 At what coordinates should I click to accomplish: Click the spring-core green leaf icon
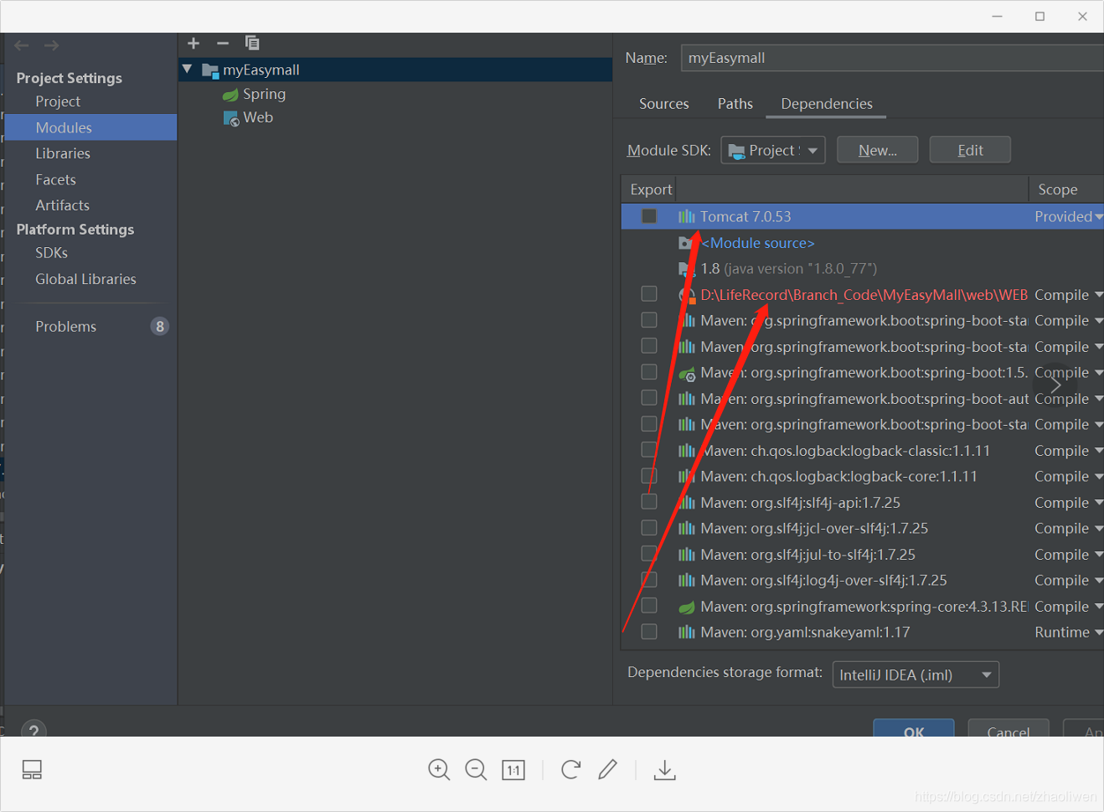pyautogui.click(x=687, y=607)
